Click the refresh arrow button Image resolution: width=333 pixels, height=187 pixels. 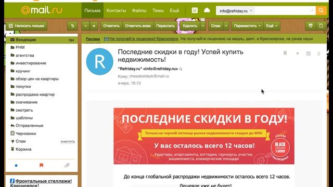click(x=72, y=26)
